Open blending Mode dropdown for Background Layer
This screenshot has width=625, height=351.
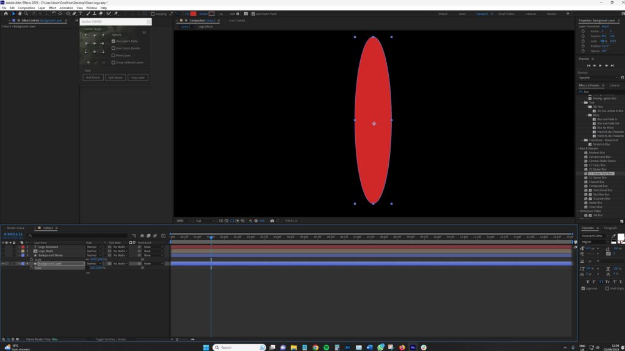pos(93,263)
